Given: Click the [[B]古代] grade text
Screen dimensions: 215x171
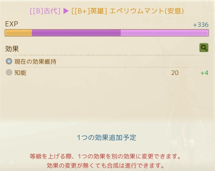Looking at the screenshot, I should click(x=45, y=11).
